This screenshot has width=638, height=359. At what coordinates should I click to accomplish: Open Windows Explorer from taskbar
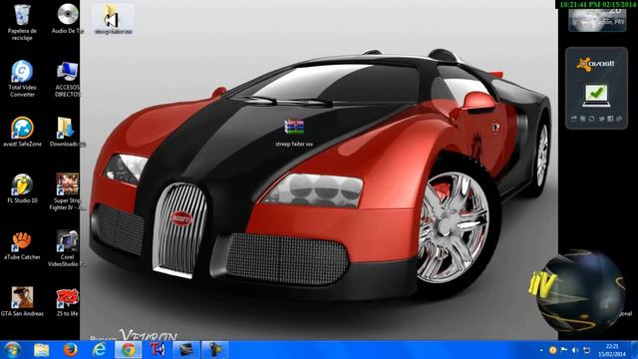point(42,350)
